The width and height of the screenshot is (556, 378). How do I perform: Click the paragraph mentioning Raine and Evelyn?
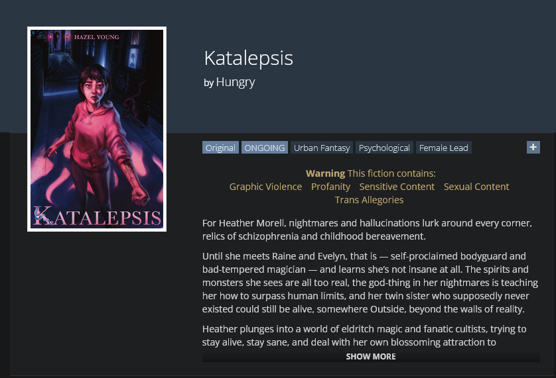[370, 283]
